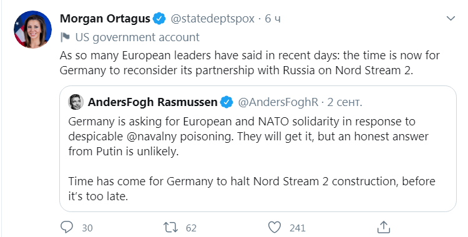
Task: Open the 6 ч timestamp link
Action: click(273, 19)
